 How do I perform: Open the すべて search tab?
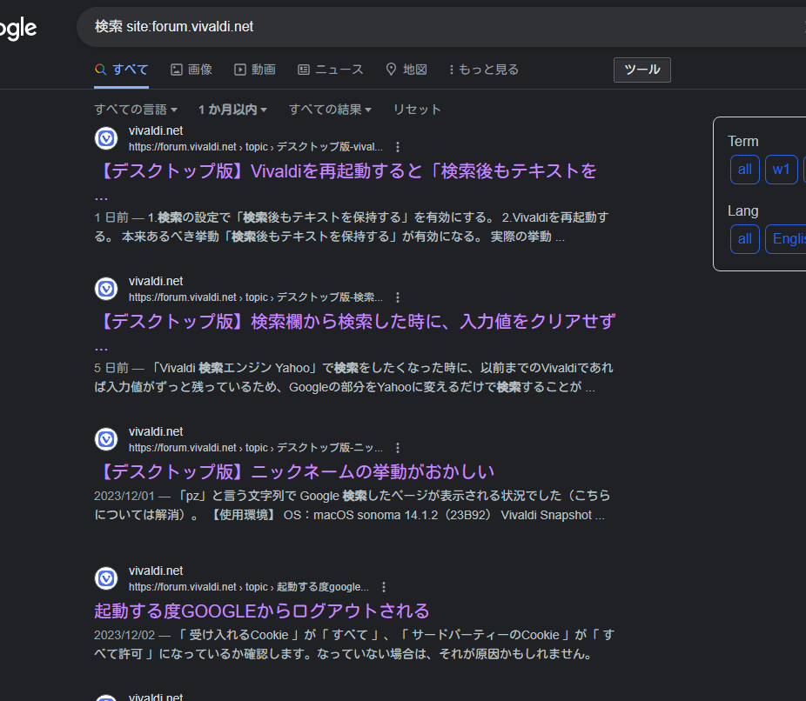coord(122,70)
